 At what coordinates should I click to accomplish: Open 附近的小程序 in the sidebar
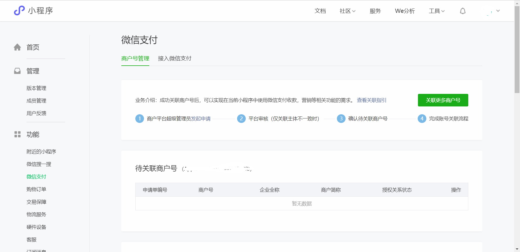pos(41,152)
